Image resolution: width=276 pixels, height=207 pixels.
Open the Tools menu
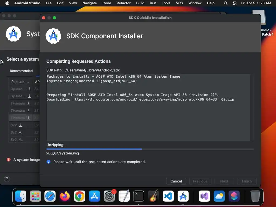point(166,3)
